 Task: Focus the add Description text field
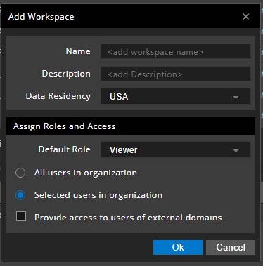176,74
